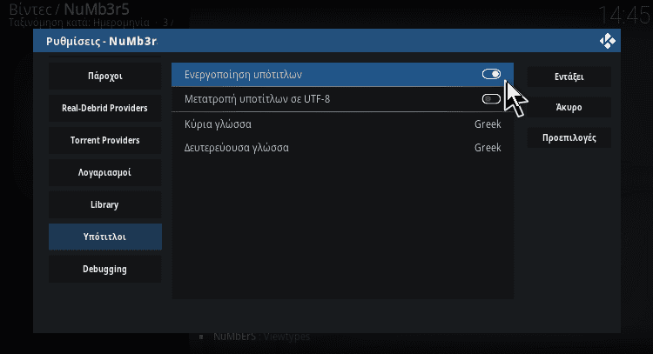Viewport: 653px width, 354px height.
Task: Cancel the dialog with Άκυρο
Action: (569, 107)
